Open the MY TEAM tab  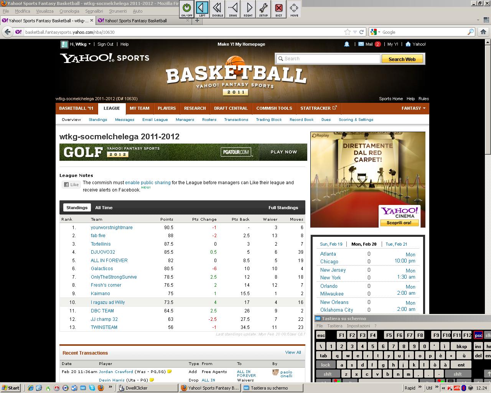[139, 108]
